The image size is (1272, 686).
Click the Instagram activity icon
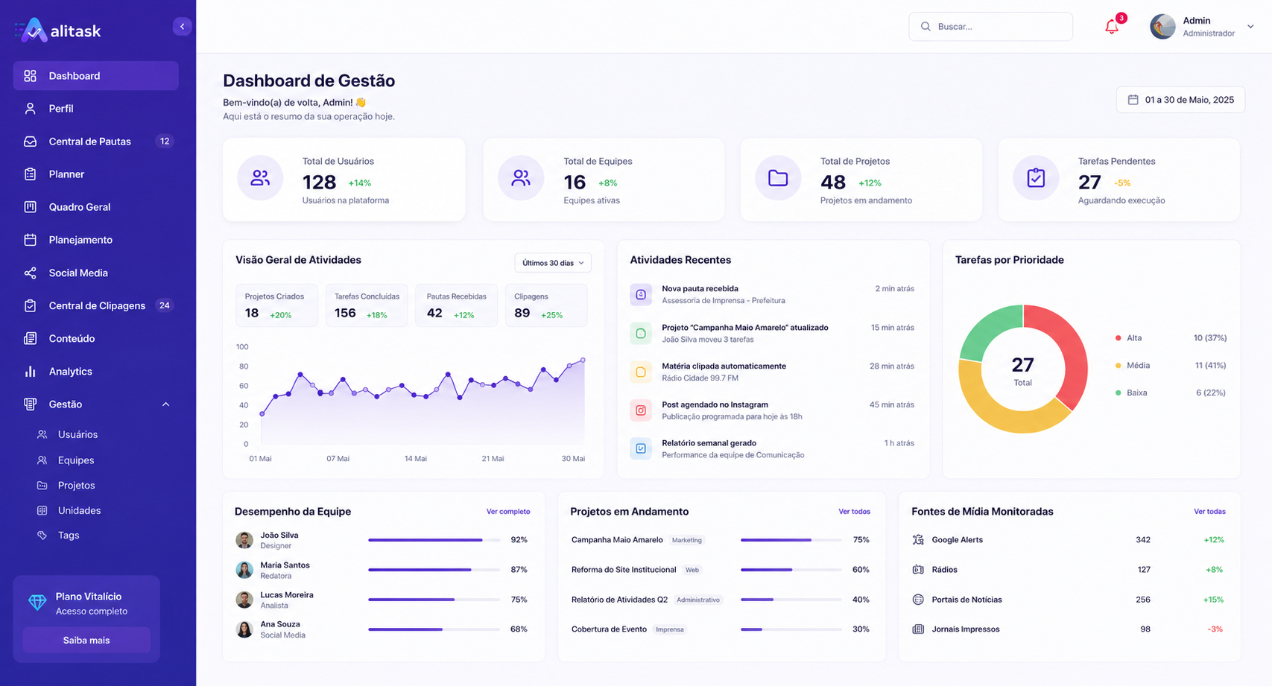click(641, 410)
